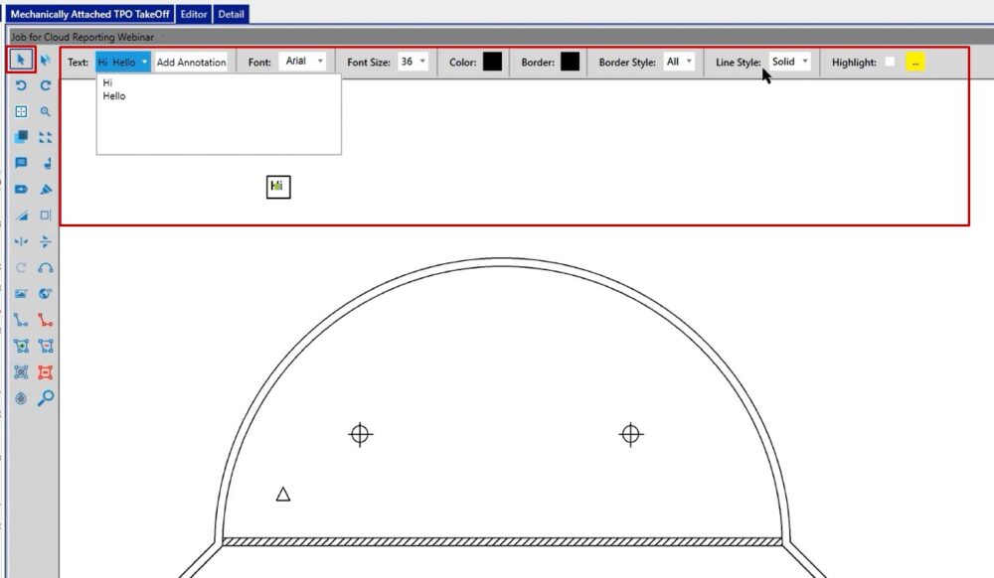Click the red polyline path icon

click(46, 321)
